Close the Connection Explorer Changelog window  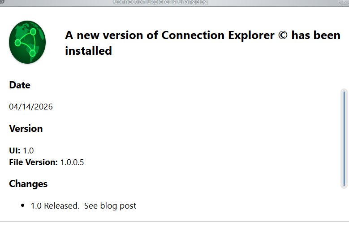pos(344,2)
